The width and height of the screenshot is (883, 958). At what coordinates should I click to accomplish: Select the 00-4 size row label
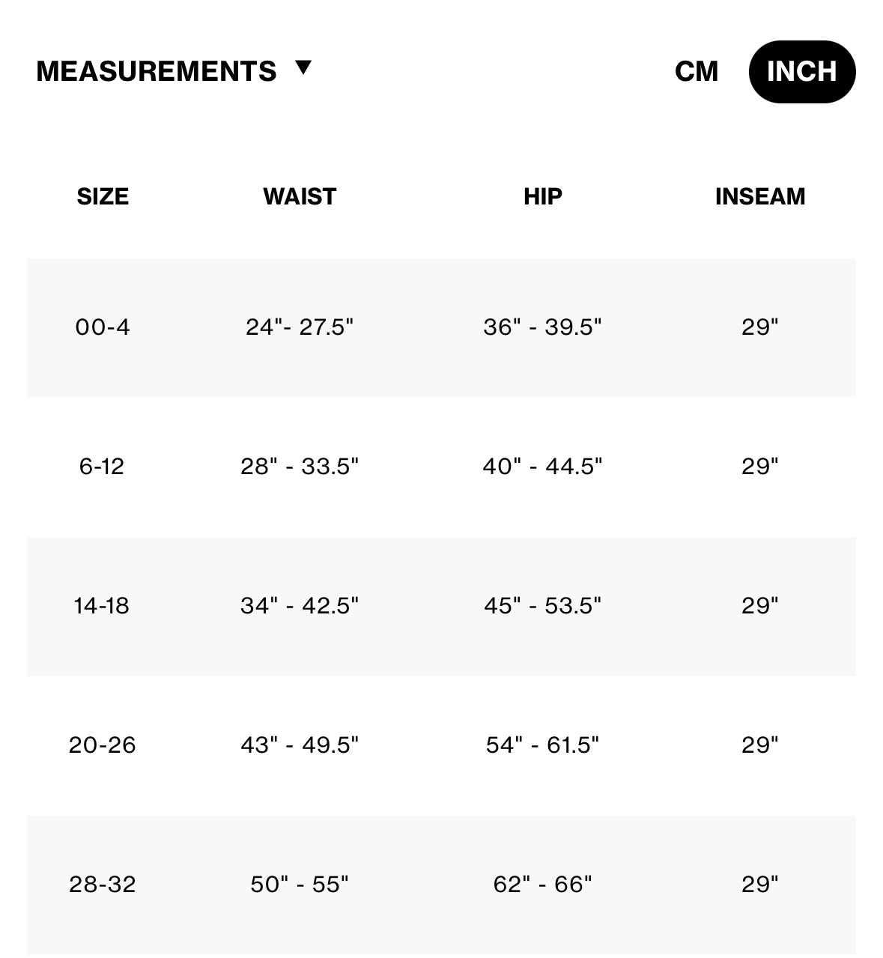(x=103, y=327)
